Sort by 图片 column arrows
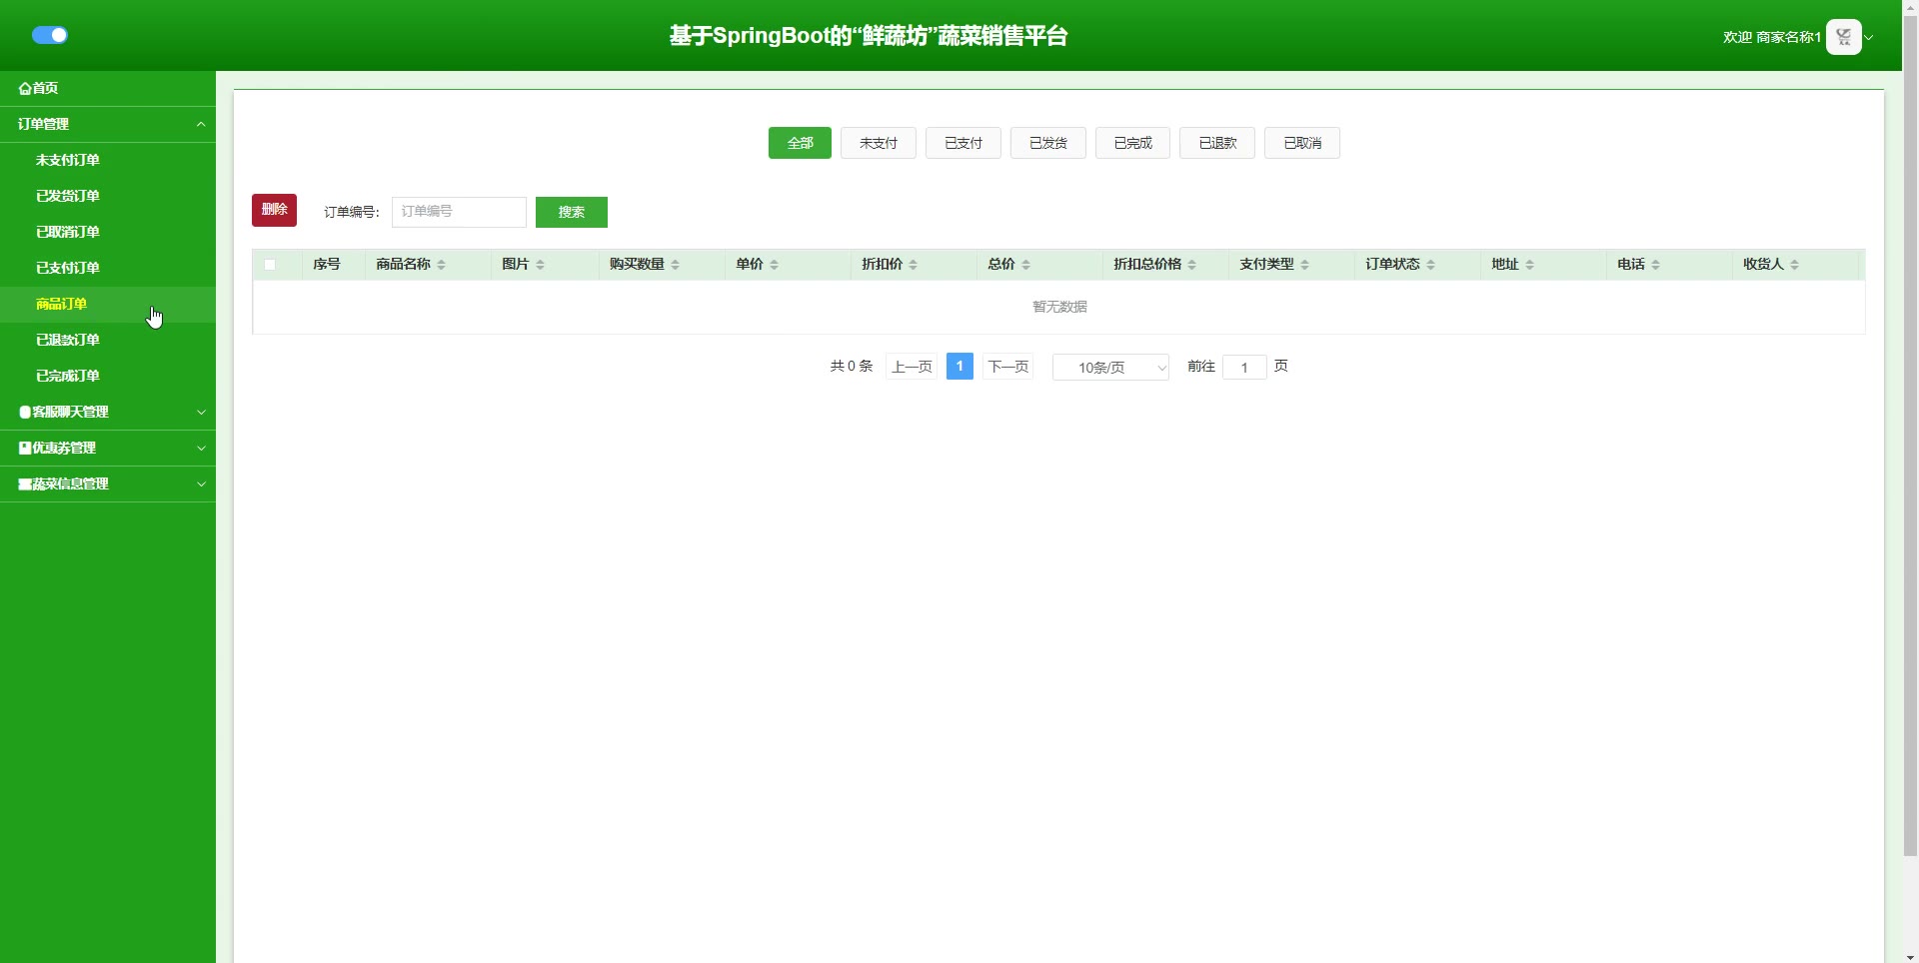The width and height of the screenshot is (1919, 963). pos(540,265)
